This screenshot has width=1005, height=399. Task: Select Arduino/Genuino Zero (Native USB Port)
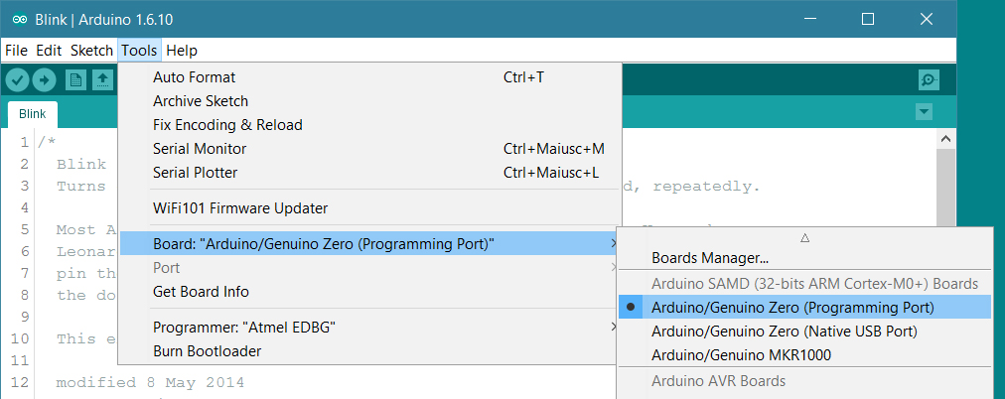pyautogui.click(x=805, y=332)
